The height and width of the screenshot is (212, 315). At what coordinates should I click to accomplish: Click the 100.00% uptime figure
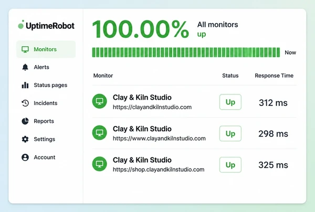tap(140, 29)
